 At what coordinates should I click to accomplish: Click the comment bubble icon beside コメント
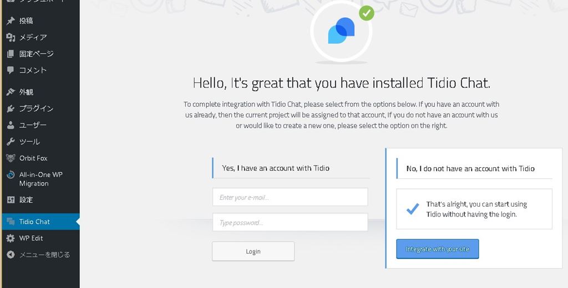10,70
